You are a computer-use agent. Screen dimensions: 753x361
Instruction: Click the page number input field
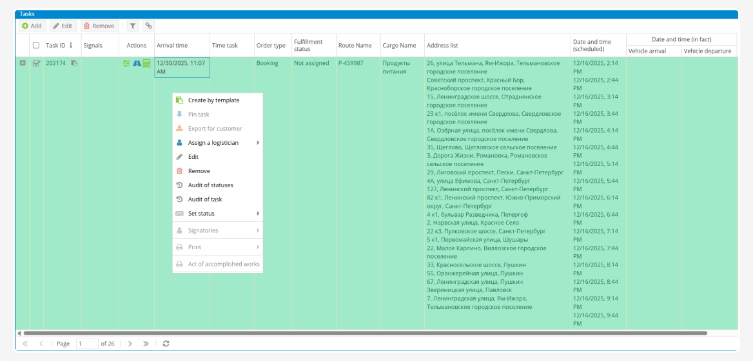coord(87,344)
